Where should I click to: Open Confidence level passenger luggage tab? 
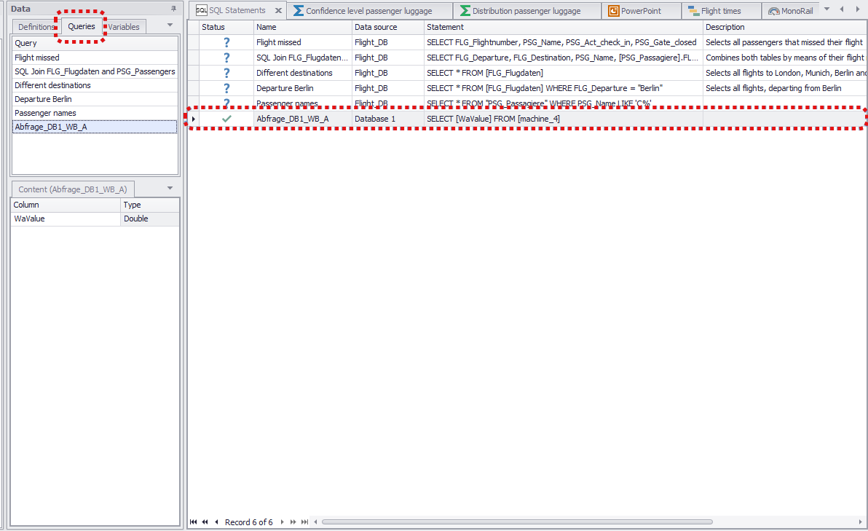point(368,10)
